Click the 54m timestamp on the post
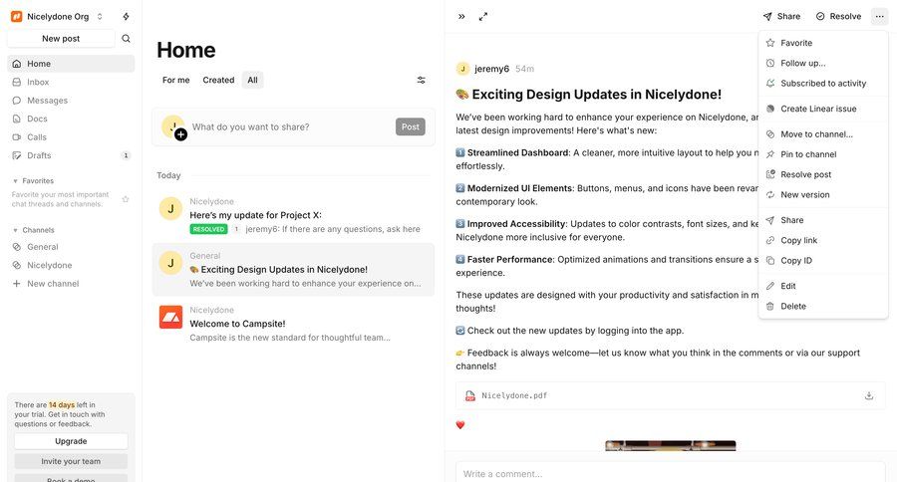This screenshot has height=482, width=897. click(524, 69)
